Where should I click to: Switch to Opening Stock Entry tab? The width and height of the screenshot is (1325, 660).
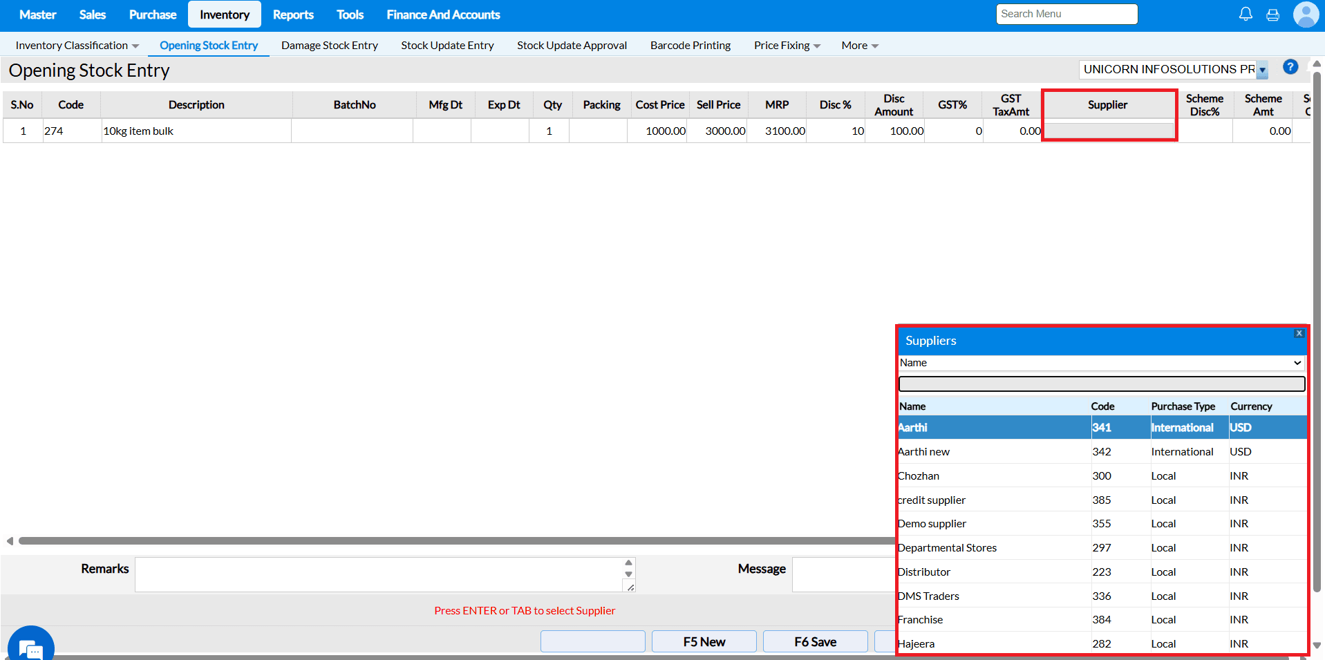[x=209, y=46]
